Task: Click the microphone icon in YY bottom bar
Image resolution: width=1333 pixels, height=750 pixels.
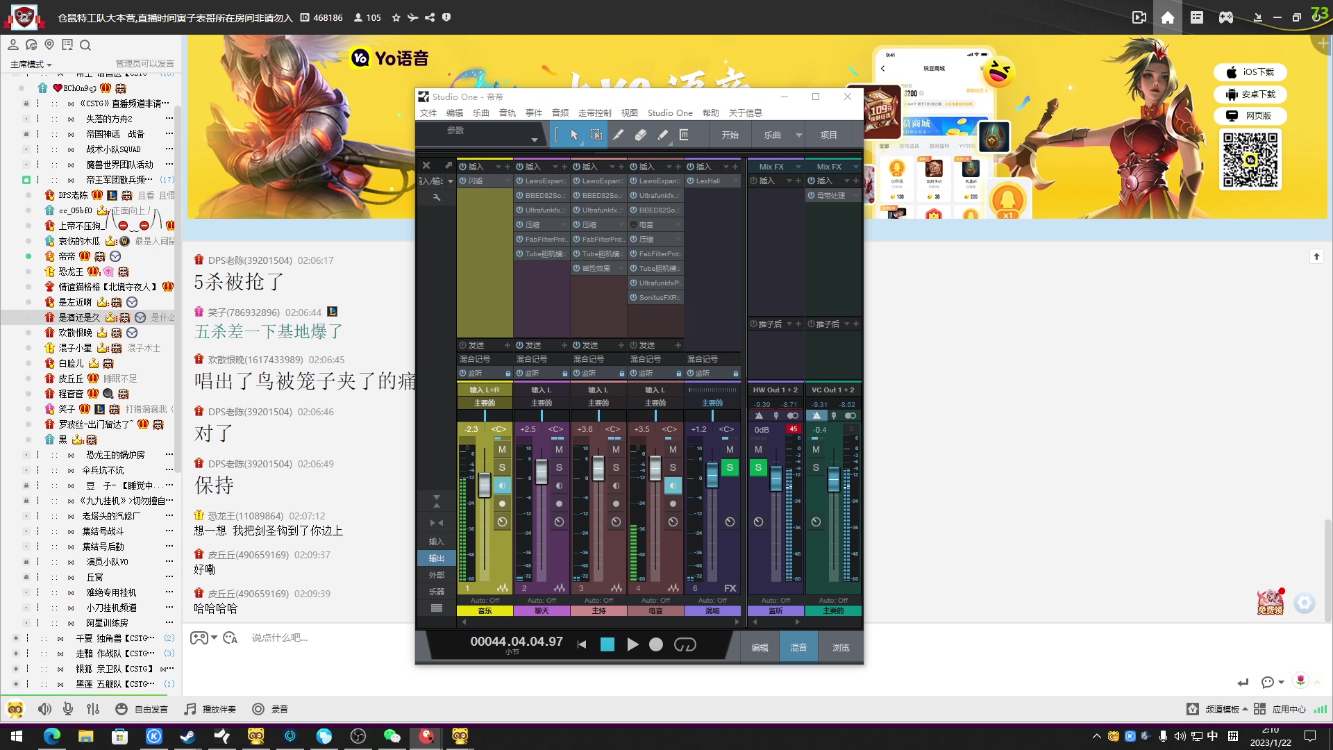Action: 68,709
